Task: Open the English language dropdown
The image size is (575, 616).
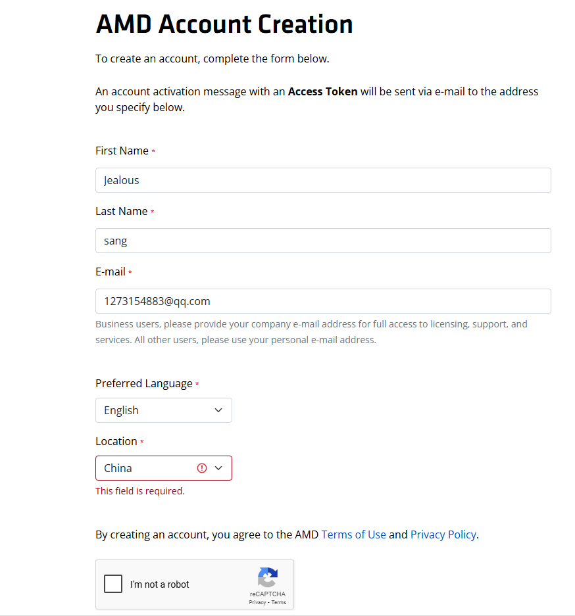Action: tap(164, 410)
